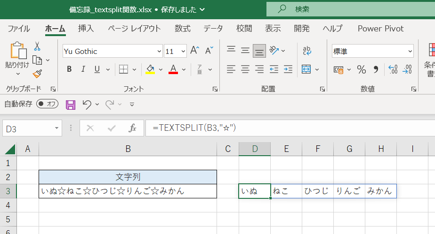Open merge cells dropdown arrow
Viewport: 435px width, 234px height.
tap(317, 69)
